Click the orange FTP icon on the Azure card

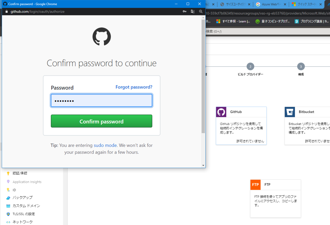255,185
